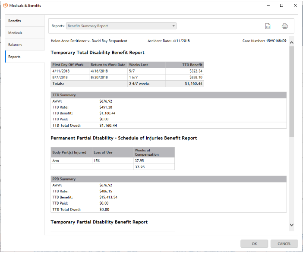Click the $406.15 rate value

(106, 191)
